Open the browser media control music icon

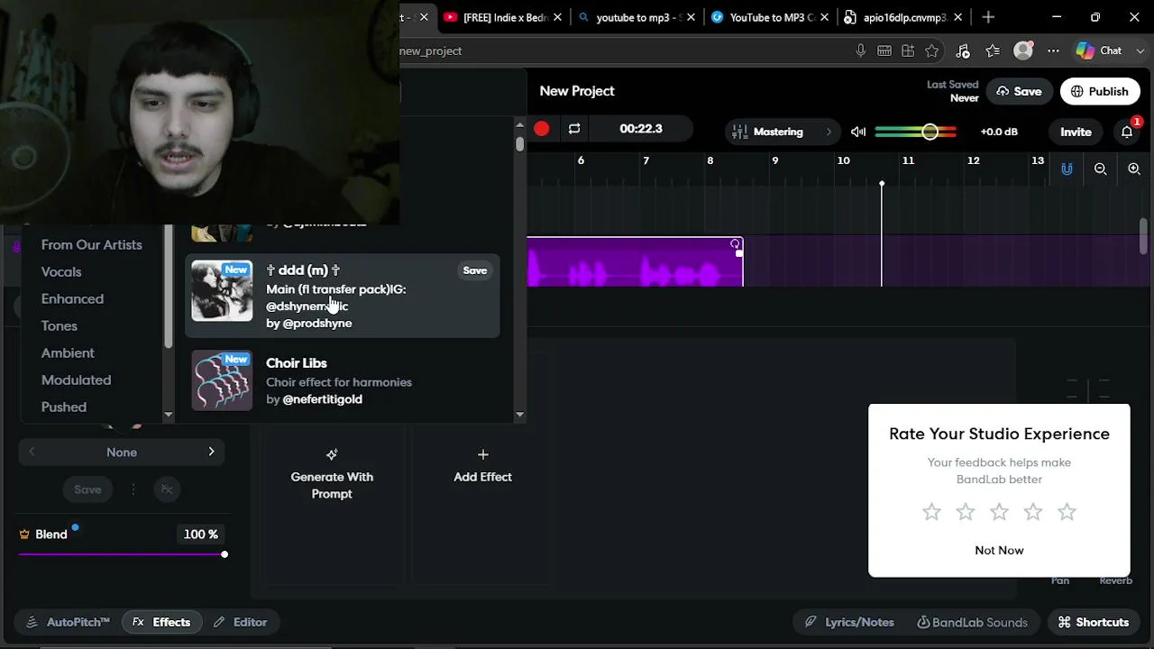click(x=962, y=50)
